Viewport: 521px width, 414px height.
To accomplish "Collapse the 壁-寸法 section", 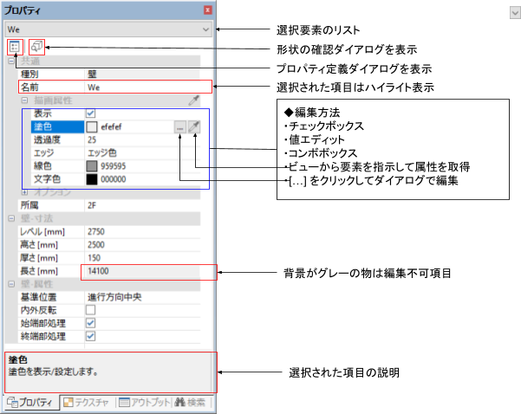I will 11,218.
